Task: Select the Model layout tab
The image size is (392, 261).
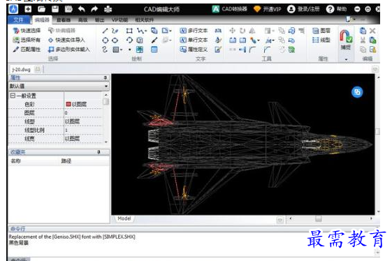Action: coord(124,219)
